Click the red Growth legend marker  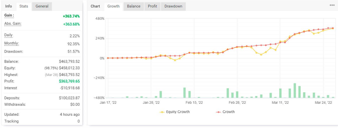click(218, 112)
